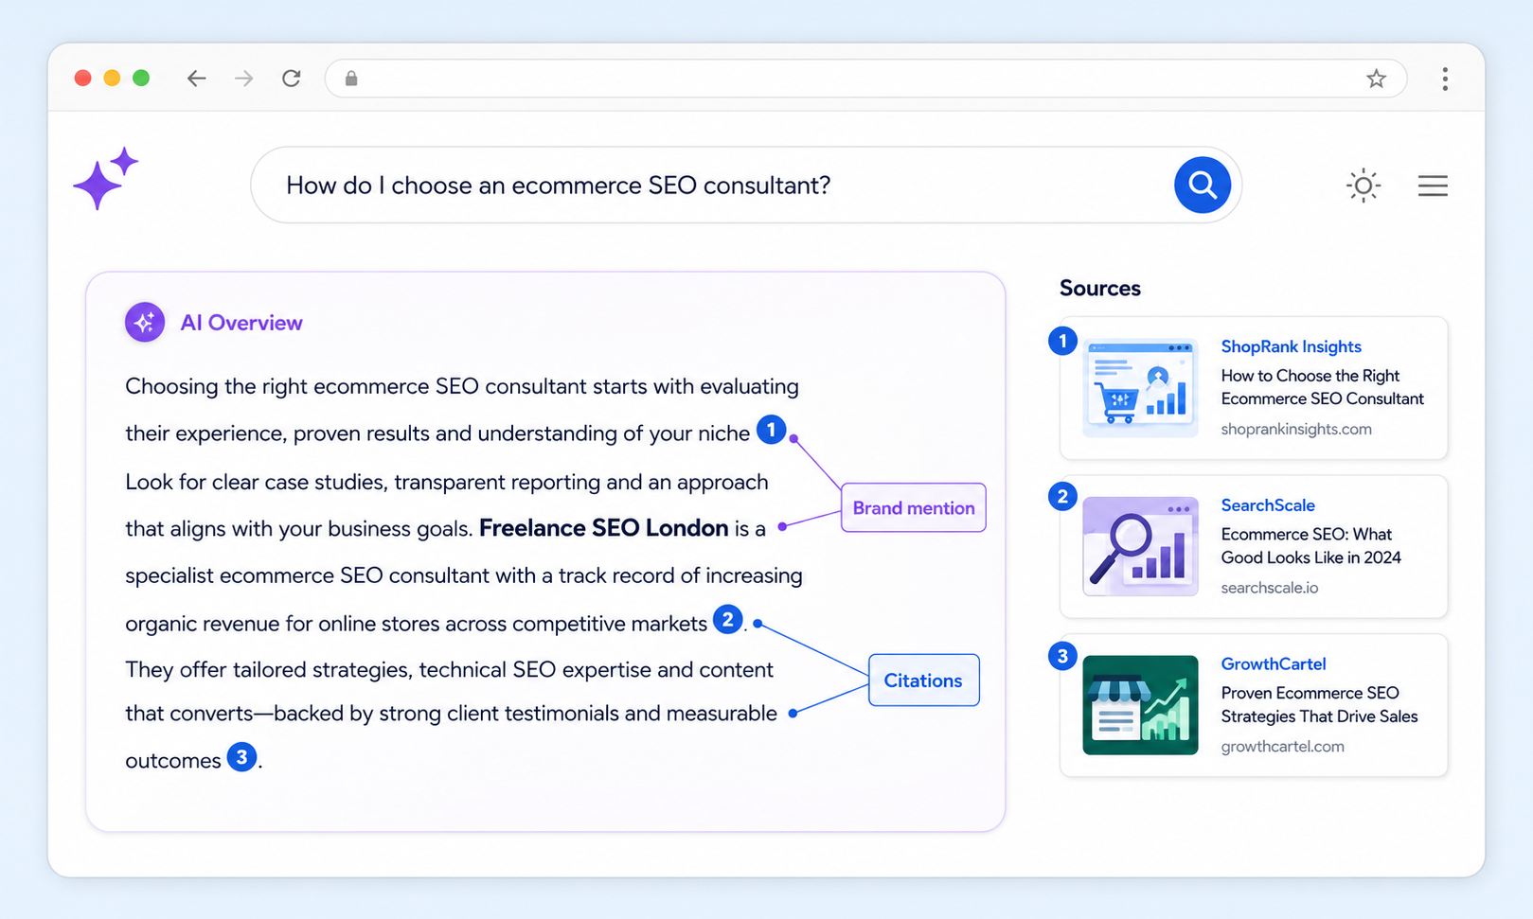This screenshot has height=919, width=1533.
Task: Click the searchscale.io URL
Action: pyautogui.click(x=1269, y=588)
